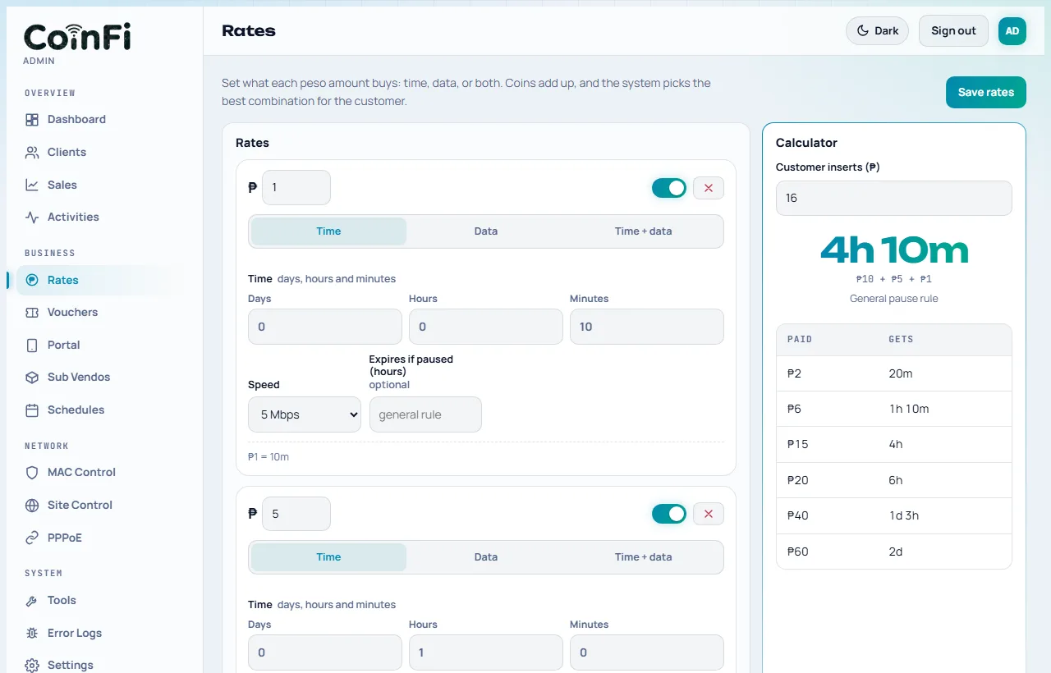Image resolution: width=1051 pixels, height=673 pixels.
Task: Click the ₱1 rate Minutes field
Action: tap(647, 327)
